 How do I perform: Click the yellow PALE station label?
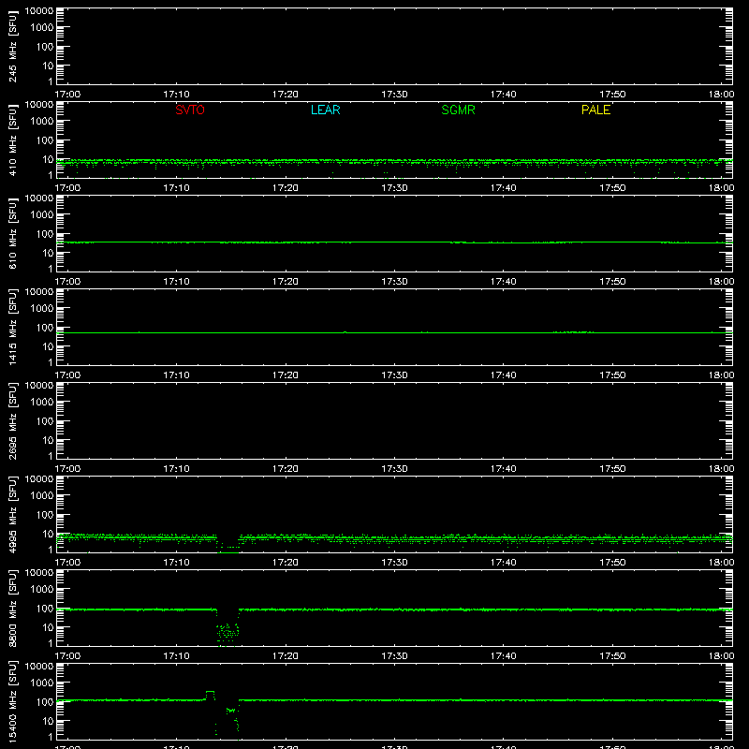[595, 110]
